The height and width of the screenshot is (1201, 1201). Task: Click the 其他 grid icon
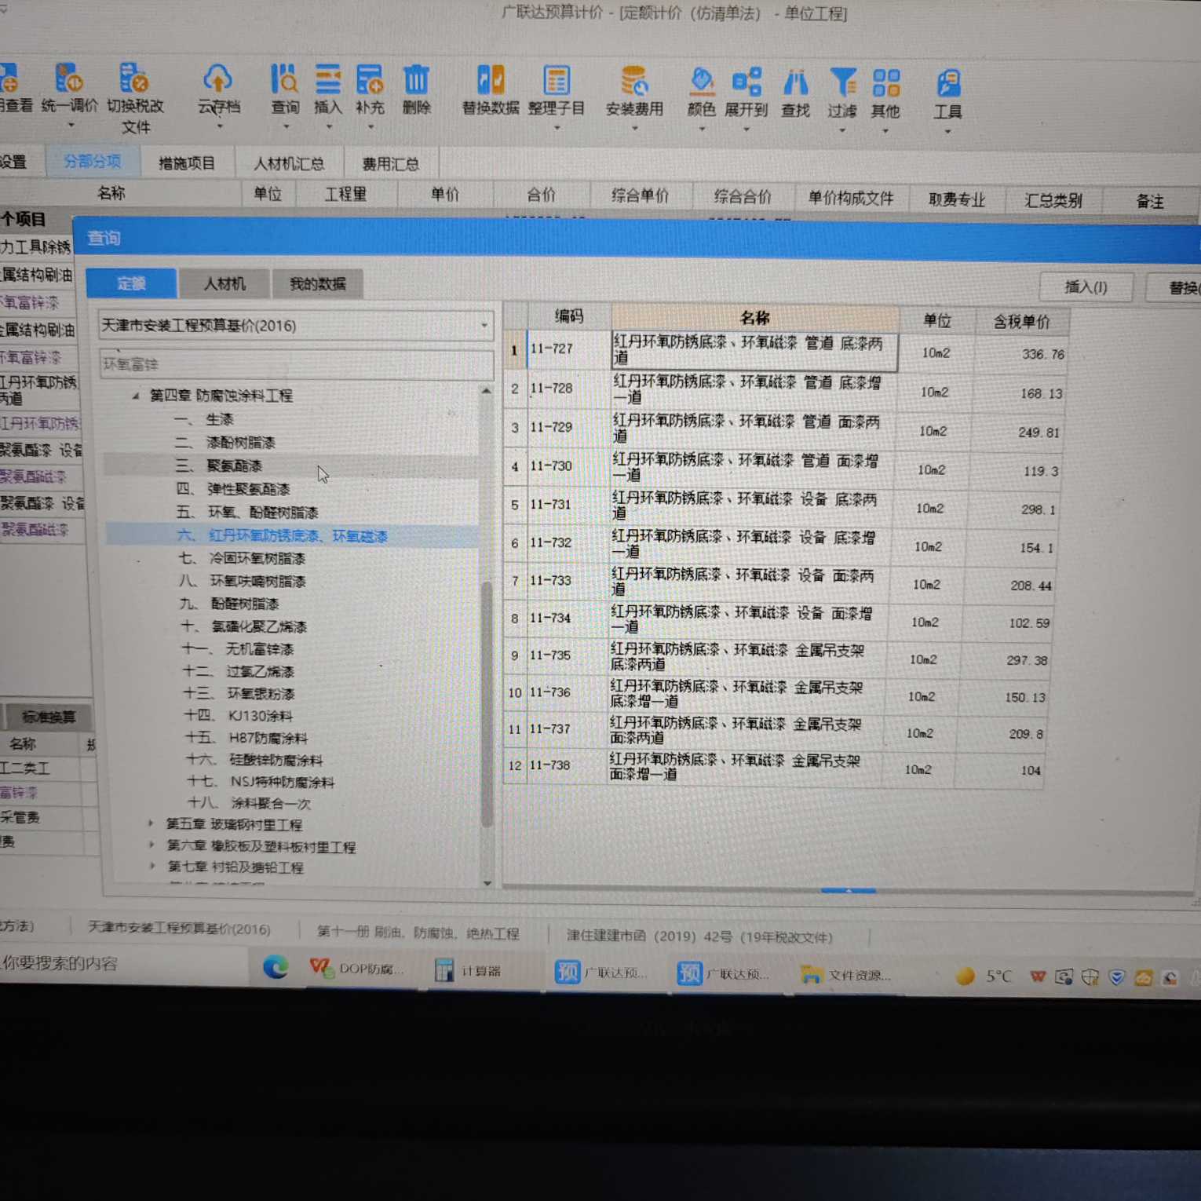click(886, 83)
